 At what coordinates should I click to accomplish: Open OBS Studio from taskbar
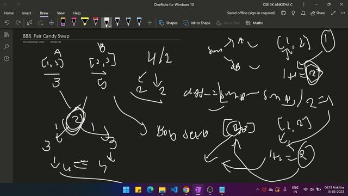210,190
